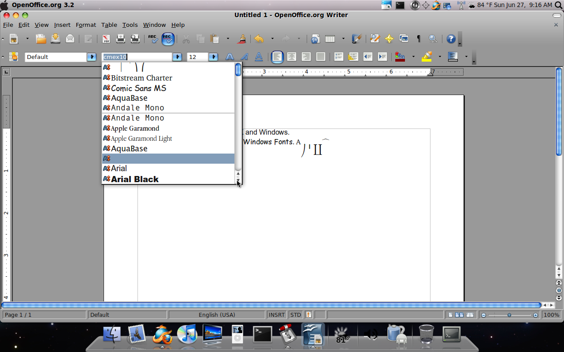564x352 pixels.
Task: Open the font size dropdown
Action: coord(213,57)
